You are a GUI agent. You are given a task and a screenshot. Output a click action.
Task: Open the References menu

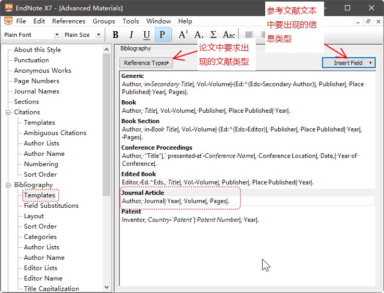pyautogui.click(x=69, y=21)
